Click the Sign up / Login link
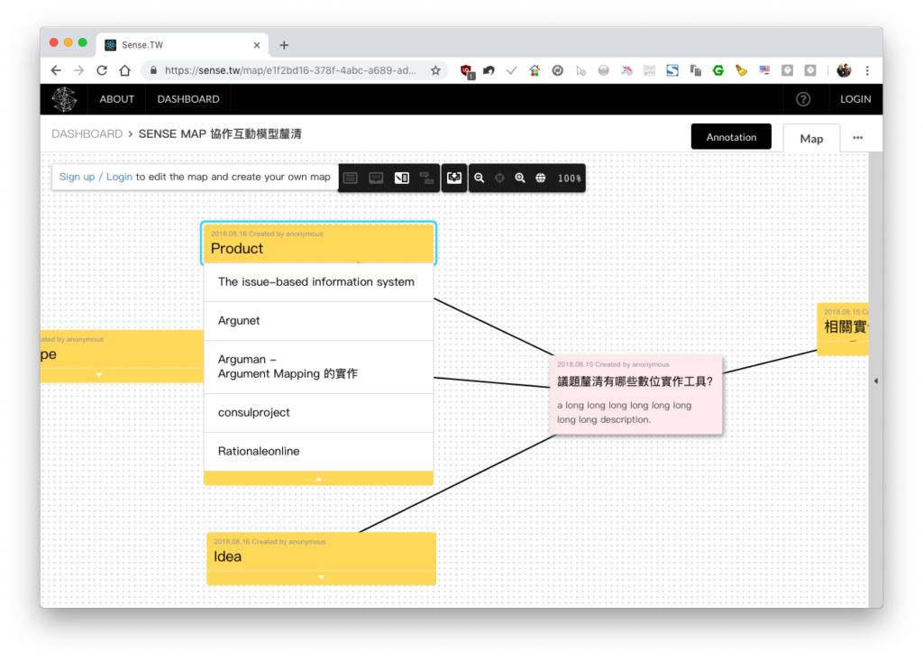The width and height of the screenshot is (923, 661). tap(96, 177)
